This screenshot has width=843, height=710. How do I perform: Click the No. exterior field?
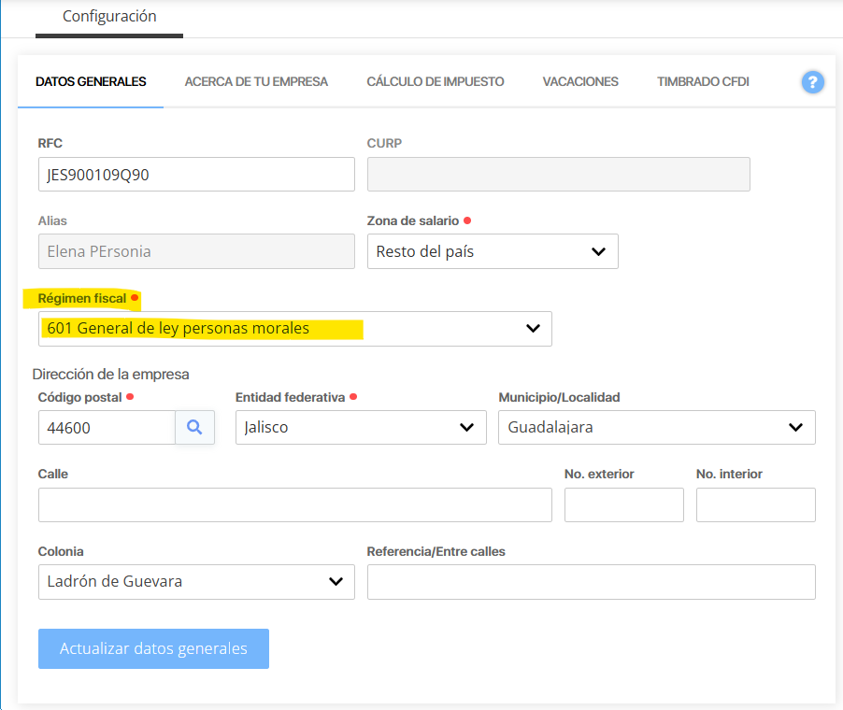623,504
